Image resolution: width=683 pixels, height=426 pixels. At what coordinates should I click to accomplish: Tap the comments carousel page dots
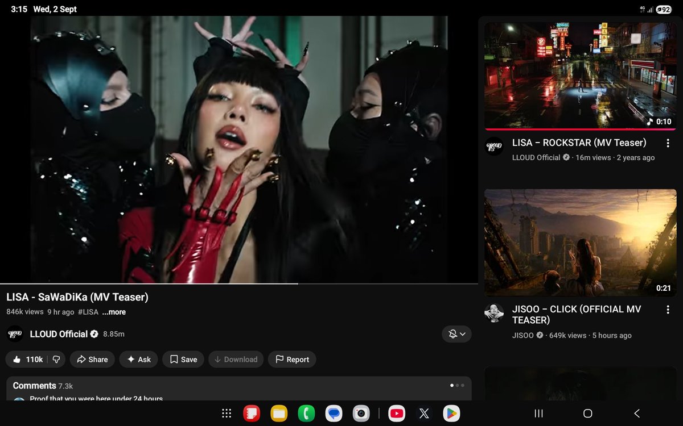coord(458,385)
